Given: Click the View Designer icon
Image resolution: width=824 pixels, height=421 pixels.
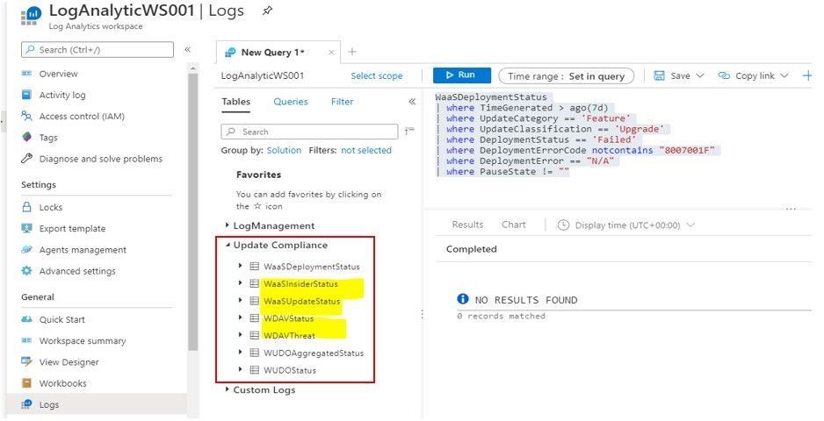Looking at the screenshot, I should [27, 361].
